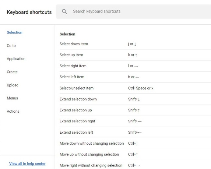Switch to the Create category
The height and width of the screenshot is (169, 211).
[x=12, y=72]
